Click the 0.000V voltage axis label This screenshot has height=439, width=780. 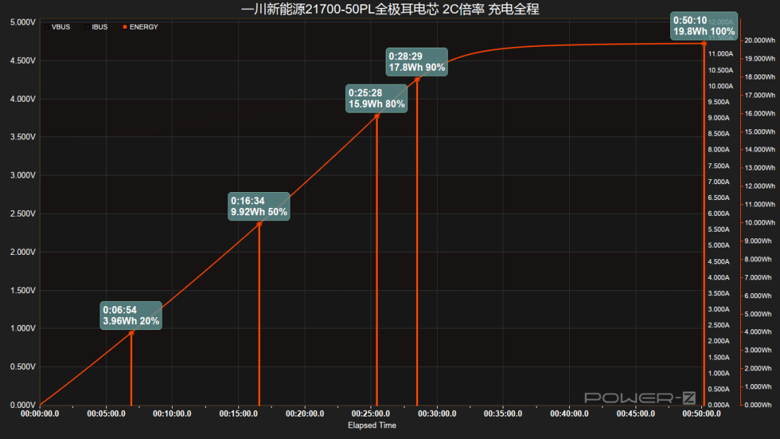(x=23, y=405)
